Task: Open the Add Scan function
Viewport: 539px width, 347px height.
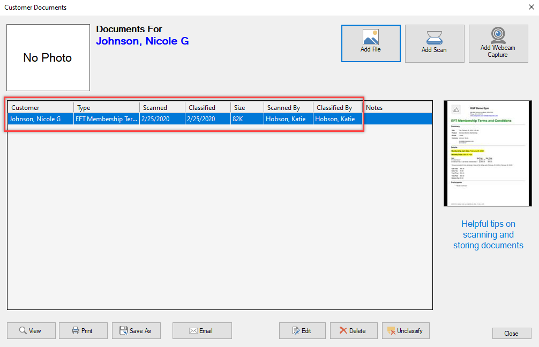Action: click(x=435, y=43)
